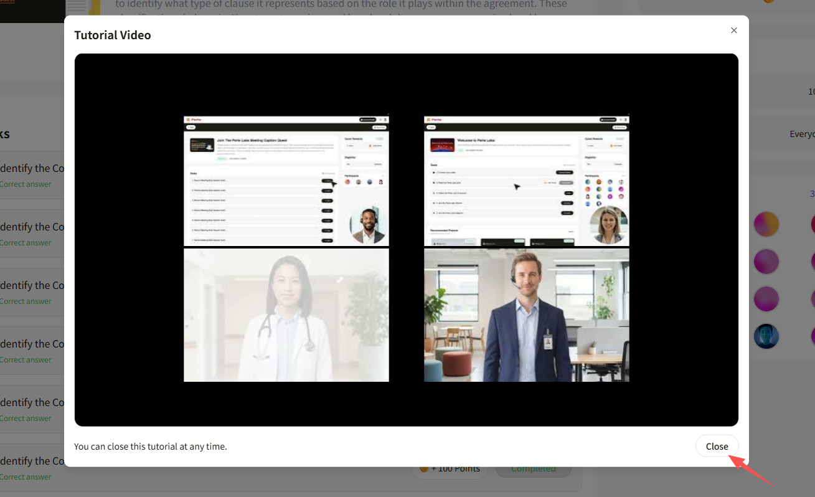Viewport: 815px width, 497px height.
Task: Select the orange-pink gradient participant avatar
Action: [766, 224]
